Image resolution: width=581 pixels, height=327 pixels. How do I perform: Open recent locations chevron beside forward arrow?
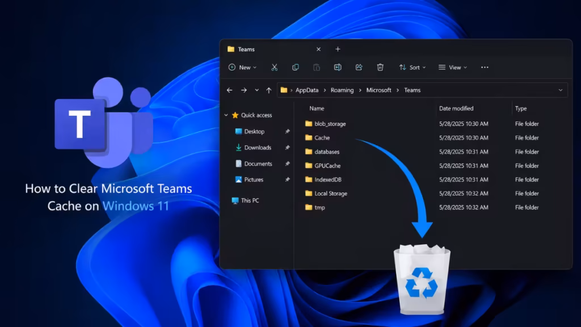(x=257, y=90)
